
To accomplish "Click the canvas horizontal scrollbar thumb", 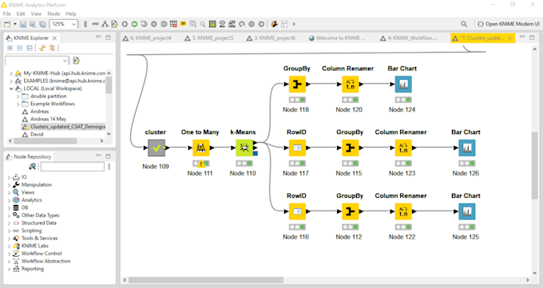I will pyautogui.click(x=206, y=280).
